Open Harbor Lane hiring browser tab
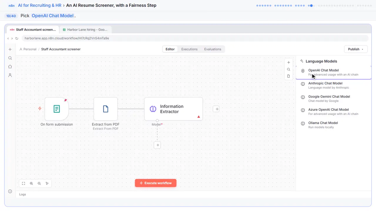The image size is (376, 211). [85, 30]
